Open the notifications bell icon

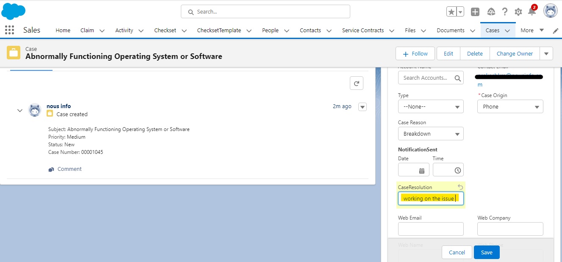pos(532,11)
